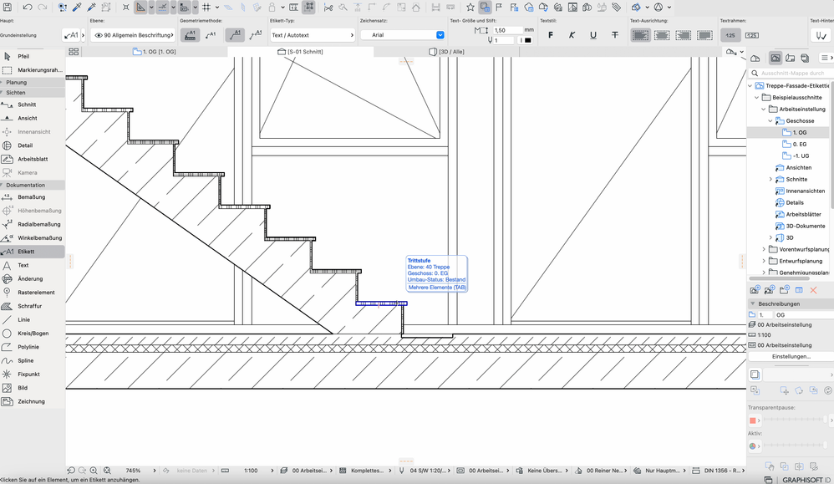This screenshot has height=484, width=834.
Task: Click the Einstellungen... button
Action: point(790,356)
